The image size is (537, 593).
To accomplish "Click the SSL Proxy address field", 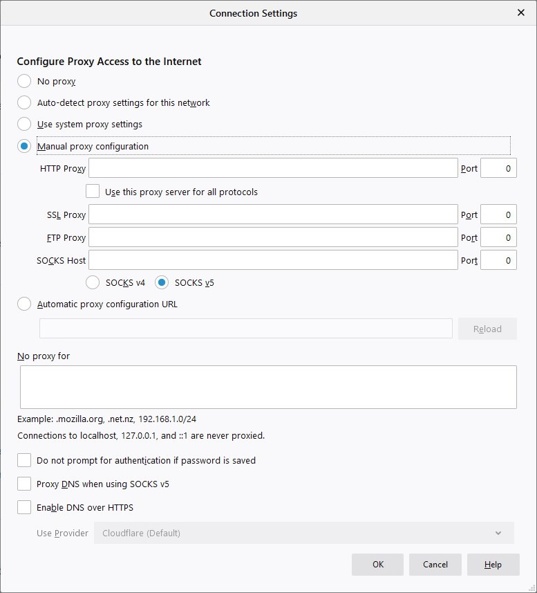I will (273, 215).
